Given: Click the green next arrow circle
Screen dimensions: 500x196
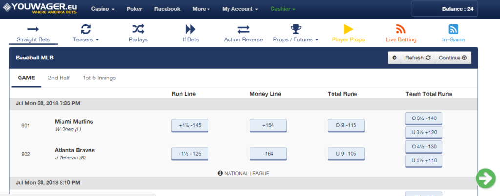Looking at the screenshot, I should pyautogui.click(x=485, y=178).
